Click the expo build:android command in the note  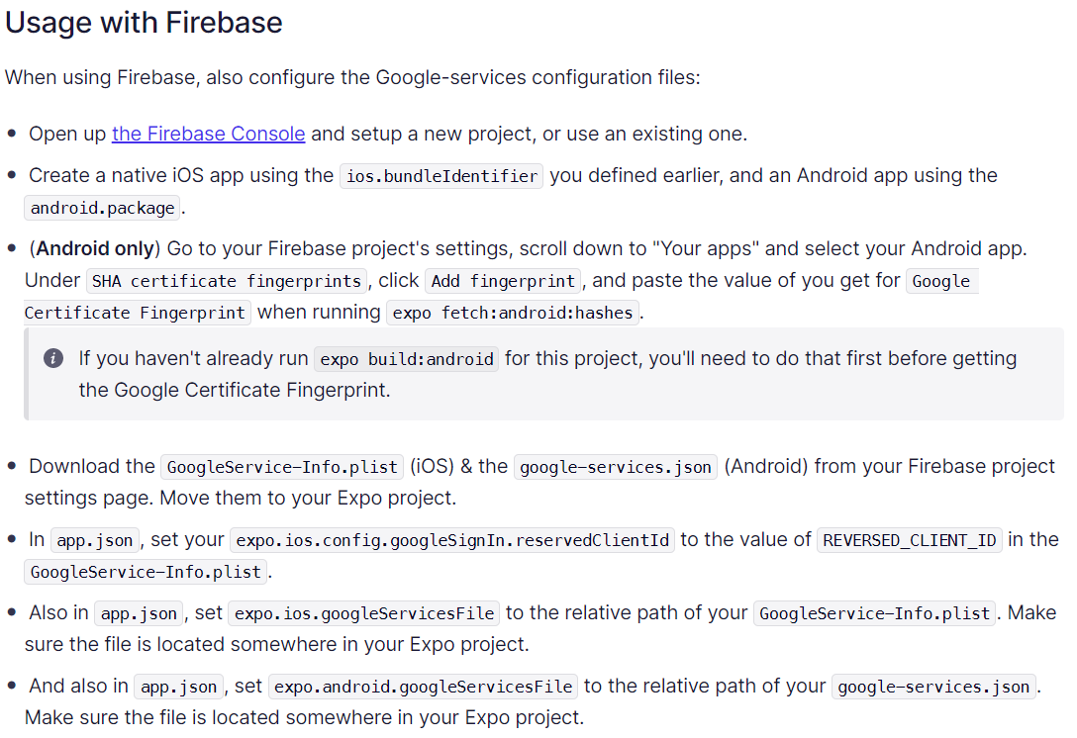407,360
